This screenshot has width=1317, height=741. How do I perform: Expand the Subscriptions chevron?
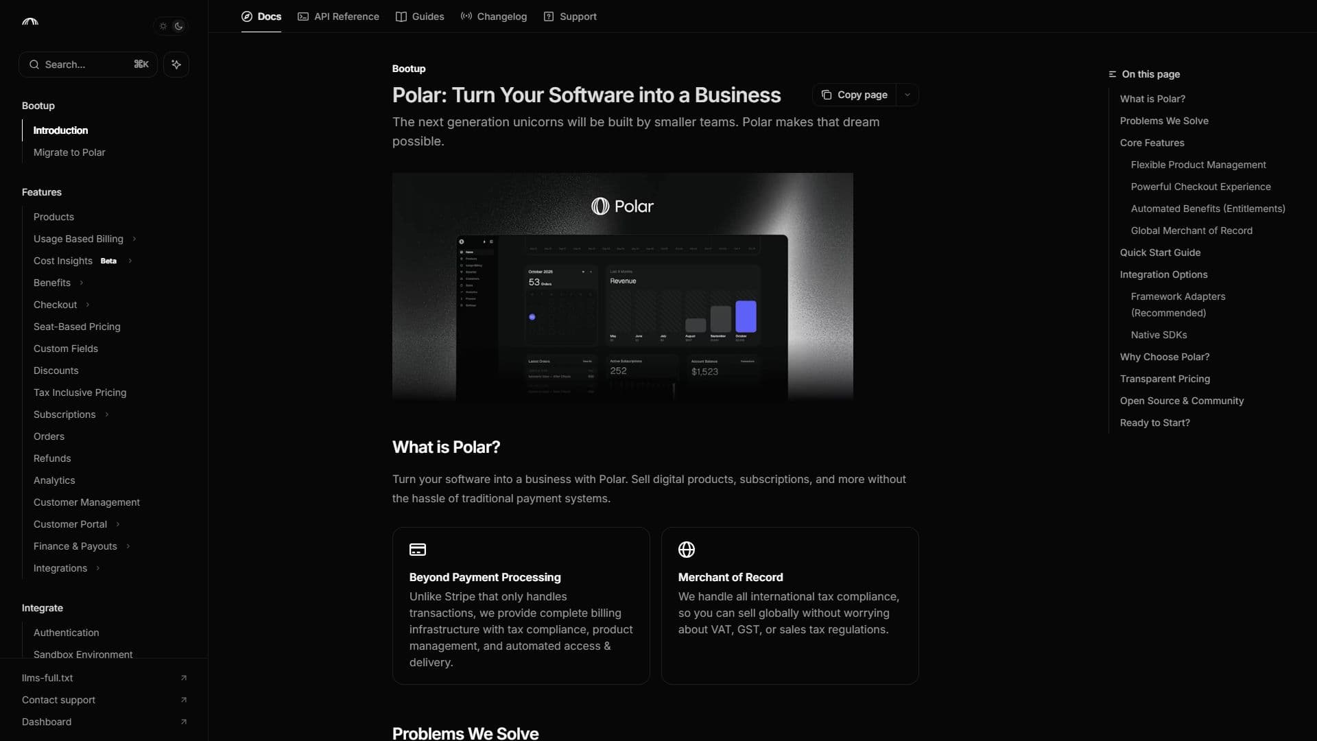106,414
